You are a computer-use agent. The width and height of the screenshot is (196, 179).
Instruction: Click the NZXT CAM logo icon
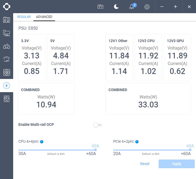7,7
